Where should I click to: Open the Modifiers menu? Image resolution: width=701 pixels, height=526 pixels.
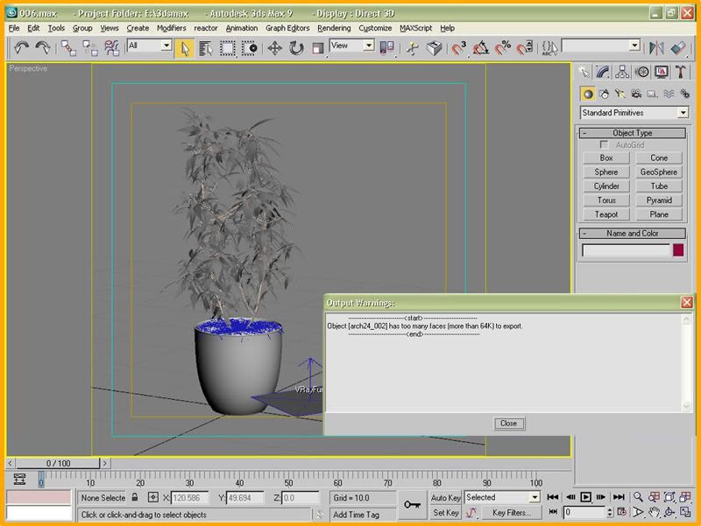(x=171, y=28)
